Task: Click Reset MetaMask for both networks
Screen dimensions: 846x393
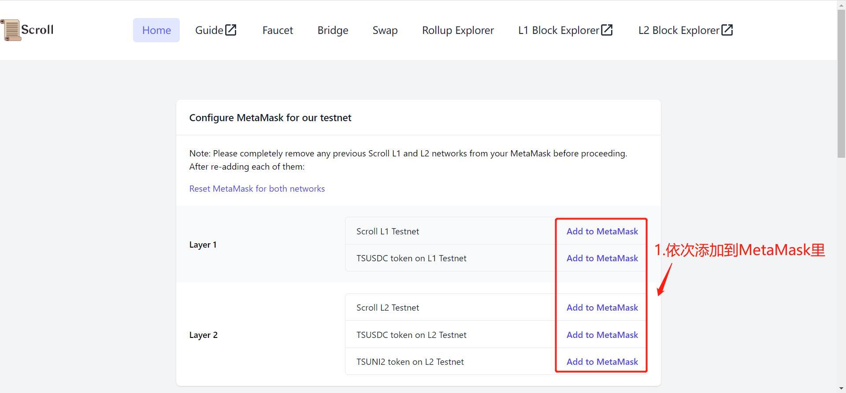Action: tap(257, 189)
